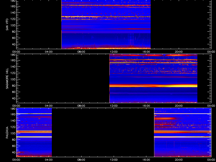Click the 140 frequency tick on San Vito axis
The height and width of the screenshot is (162, 216).
13,13
